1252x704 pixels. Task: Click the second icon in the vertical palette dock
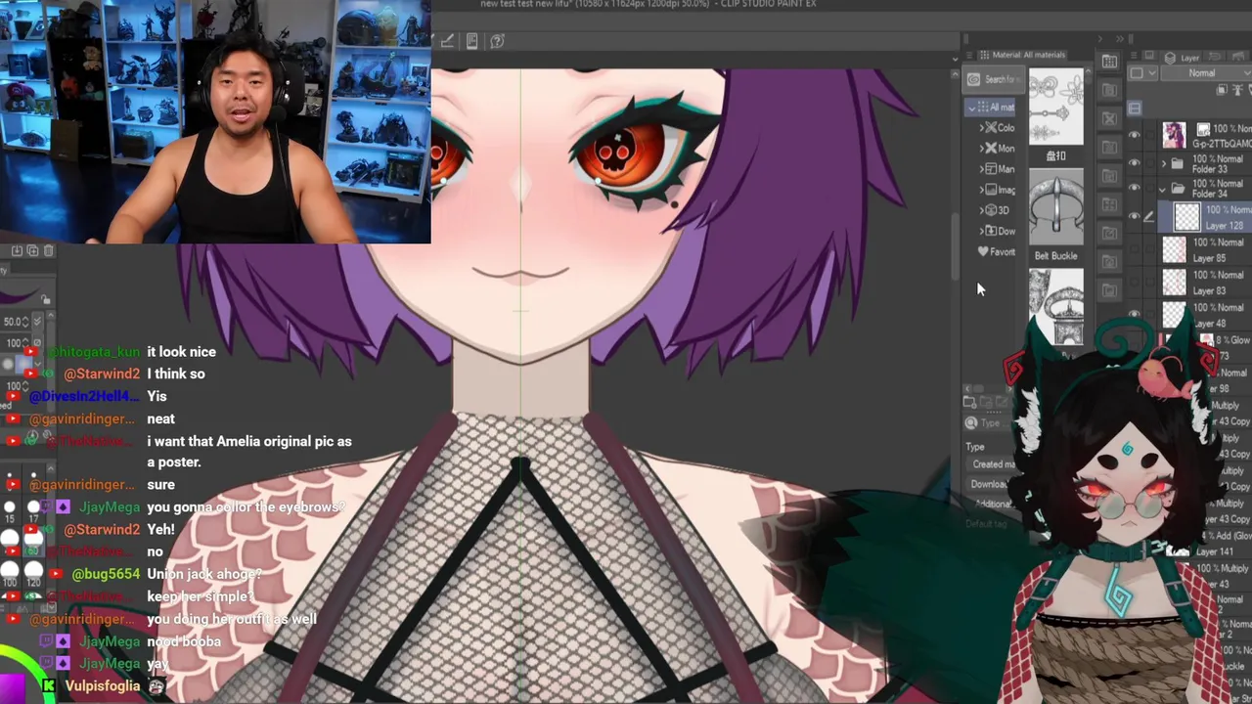1109,90
